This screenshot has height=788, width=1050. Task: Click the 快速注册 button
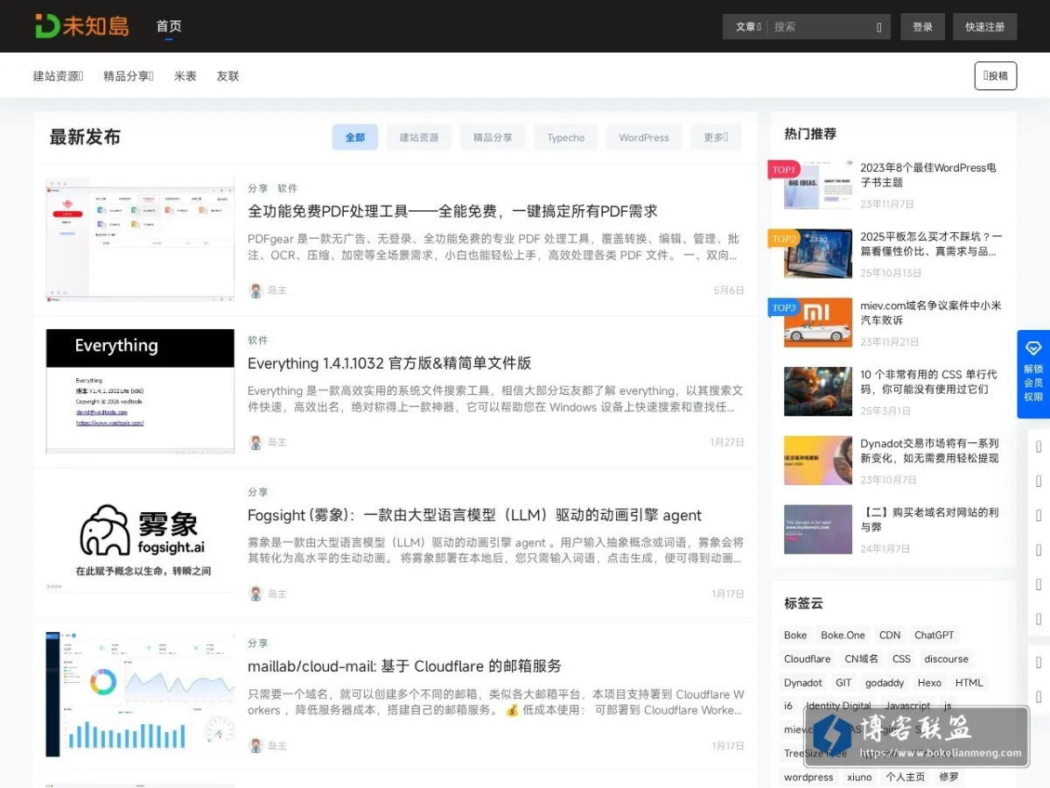tap(985, 27)
